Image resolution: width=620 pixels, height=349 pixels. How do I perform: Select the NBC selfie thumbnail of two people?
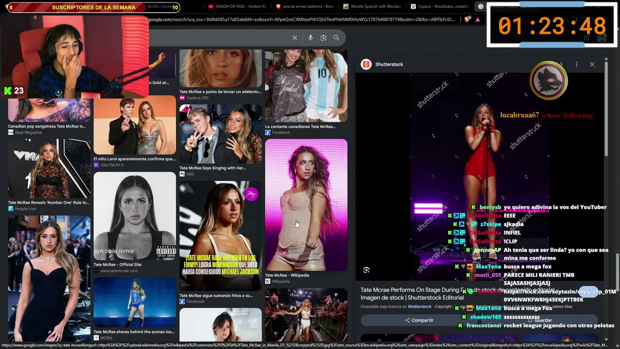tap(220, 134)
